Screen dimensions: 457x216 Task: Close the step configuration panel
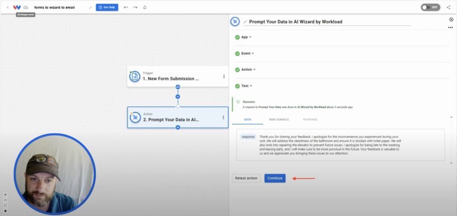tap(451, 20)
